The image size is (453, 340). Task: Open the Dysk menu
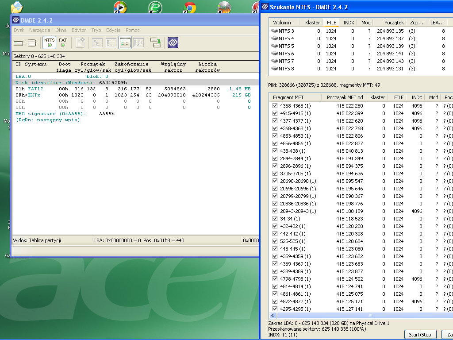(x=19, y=30)
